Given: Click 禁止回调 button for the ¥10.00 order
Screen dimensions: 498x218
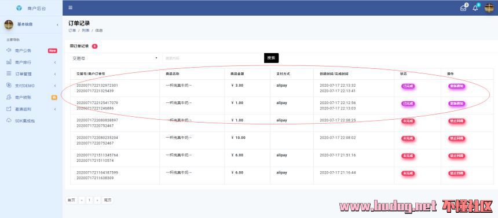Looking at the screenshot, I should click(456, 138).
